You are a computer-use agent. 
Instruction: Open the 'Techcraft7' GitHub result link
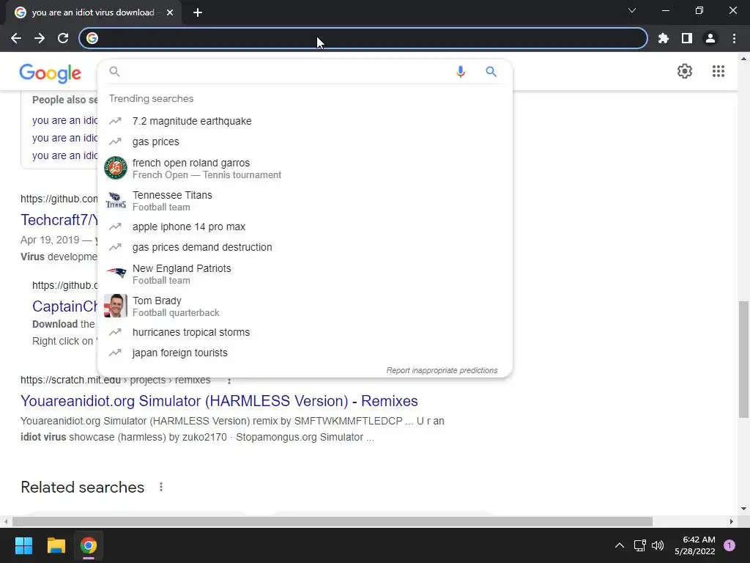click(59, 220)
